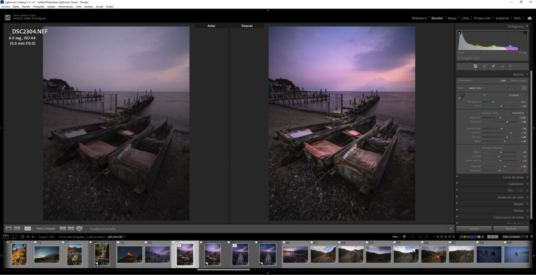
Task: Swap Before and After settings icon
Action: point(80,229)
